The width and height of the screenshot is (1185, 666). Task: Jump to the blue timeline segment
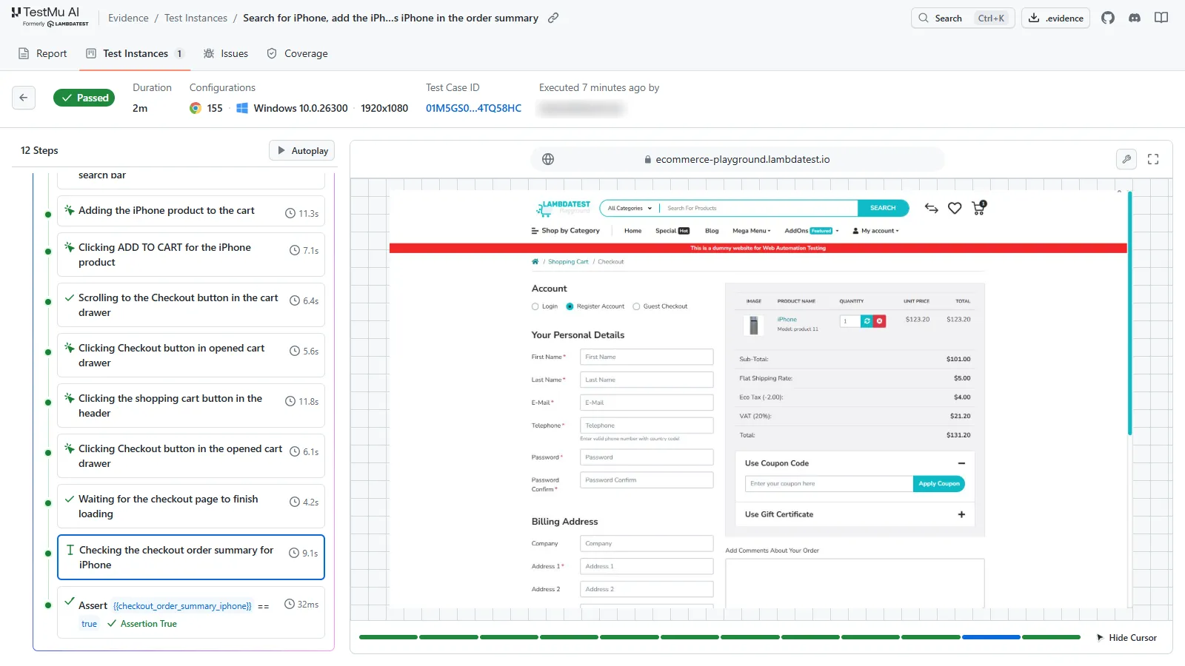[991, 637]
